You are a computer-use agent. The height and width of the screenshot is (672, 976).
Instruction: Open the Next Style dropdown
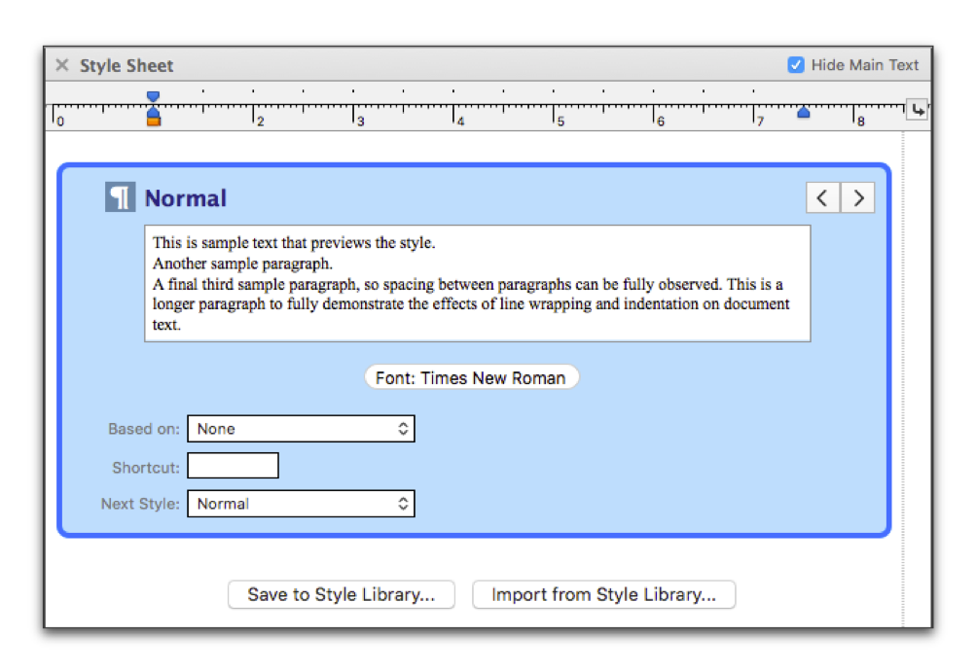(302, 504)
